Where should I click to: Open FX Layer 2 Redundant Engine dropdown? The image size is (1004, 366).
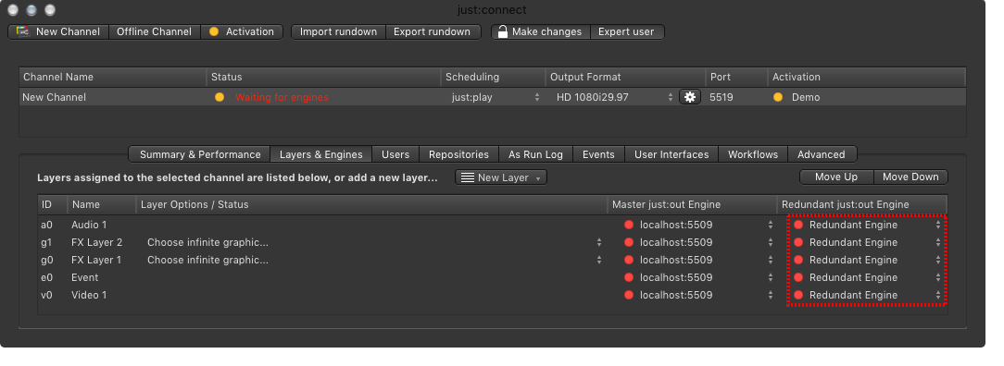pos(867,243)
